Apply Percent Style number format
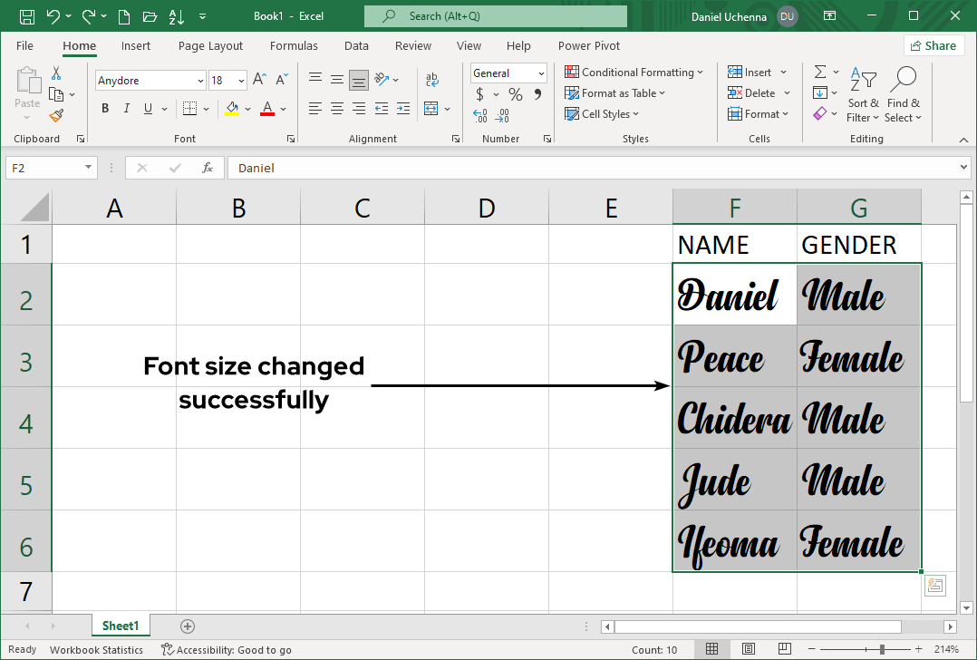The height and width of the screenshot is (660, 977). tap(515, 94)
